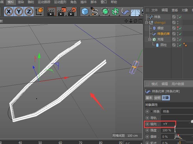Switch to the 坐标 tab

point(157,98)
